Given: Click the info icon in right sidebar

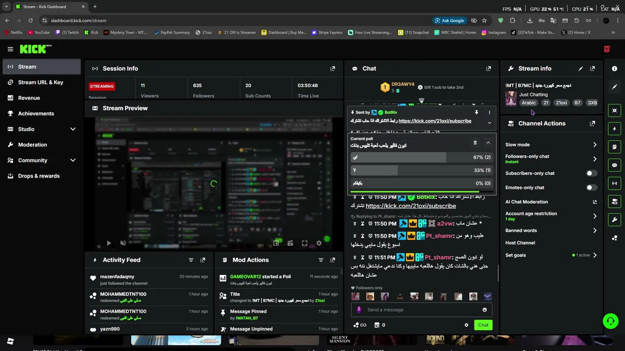Looking at the screenshot, I should [x=614, y=69].
